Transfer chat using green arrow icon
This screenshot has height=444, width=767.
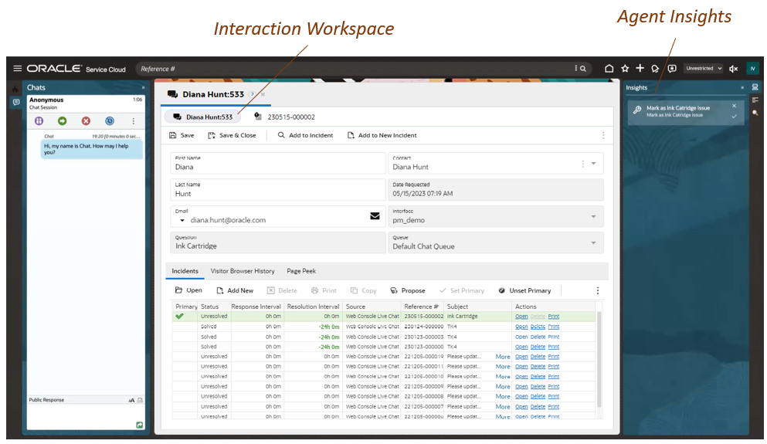coord(62,121)
